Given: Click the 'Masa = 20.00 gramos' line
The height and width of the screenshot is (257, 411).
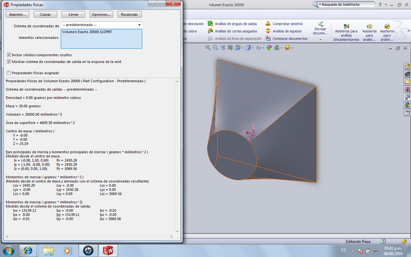Looking at the screenshot, I should click(23, 106).
